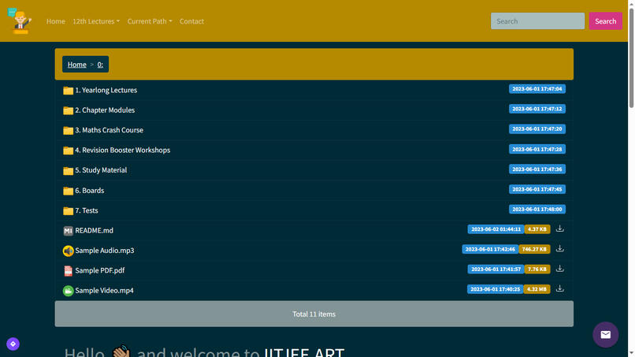
Task: Click the 4.32 MB size badge
Action: click(537, 289)
